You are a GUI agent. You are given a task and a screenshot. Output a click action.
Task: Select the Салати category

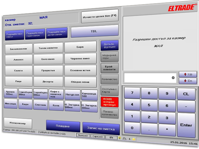19,70
